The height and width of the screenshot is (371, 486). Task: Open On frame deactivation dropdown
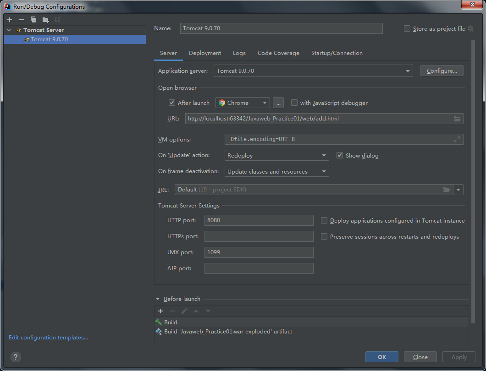click(276, 172)
